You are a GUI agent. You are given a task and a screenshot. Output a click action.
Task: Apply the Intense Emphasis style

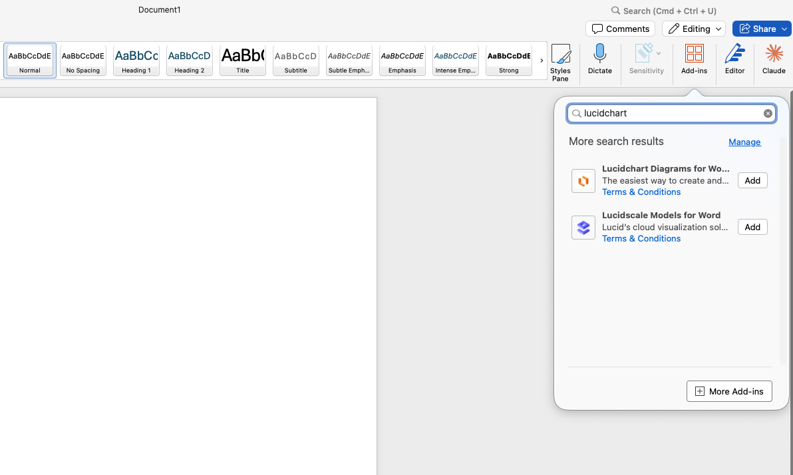point(456,61)
